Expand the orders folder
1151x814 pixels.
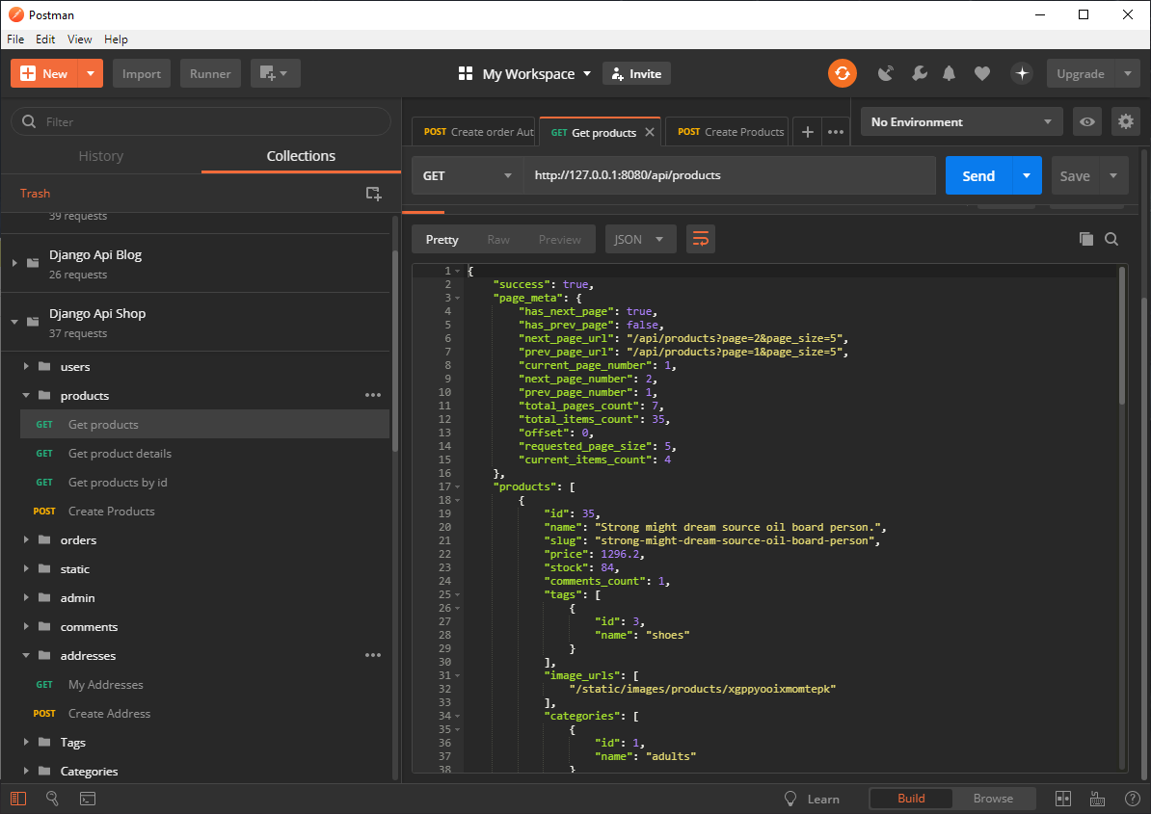tap(26, 539)
